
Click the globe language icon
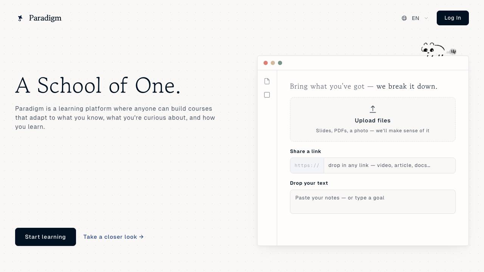pos(404,18)
